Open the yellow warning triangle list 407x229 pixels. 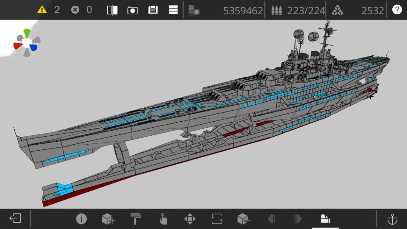click(x=42, y=10)
